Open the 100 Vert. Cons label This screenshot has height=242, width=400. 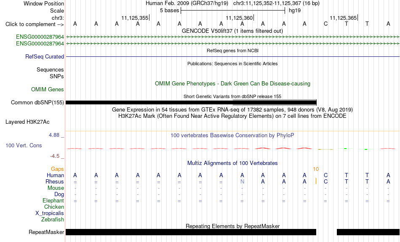(24, 145)
